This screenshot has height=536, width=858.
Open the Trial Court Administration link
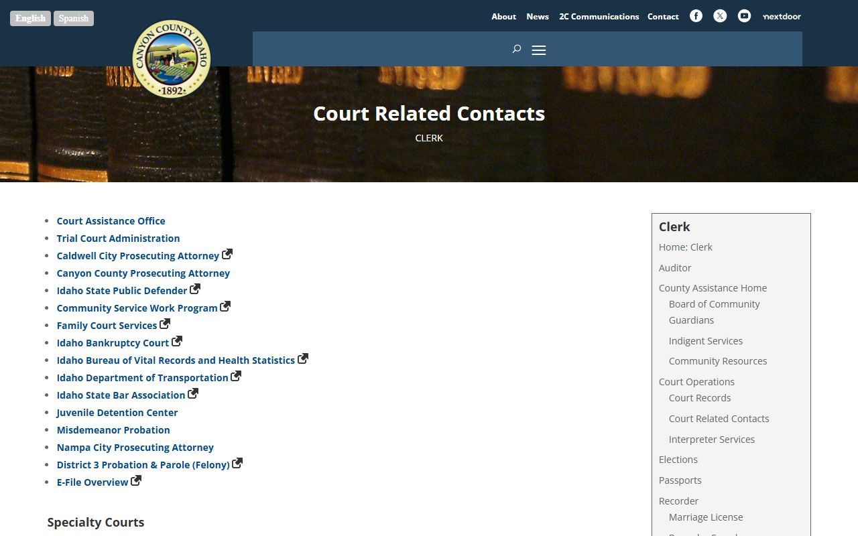pyautogui.click(x=118, y=239)
